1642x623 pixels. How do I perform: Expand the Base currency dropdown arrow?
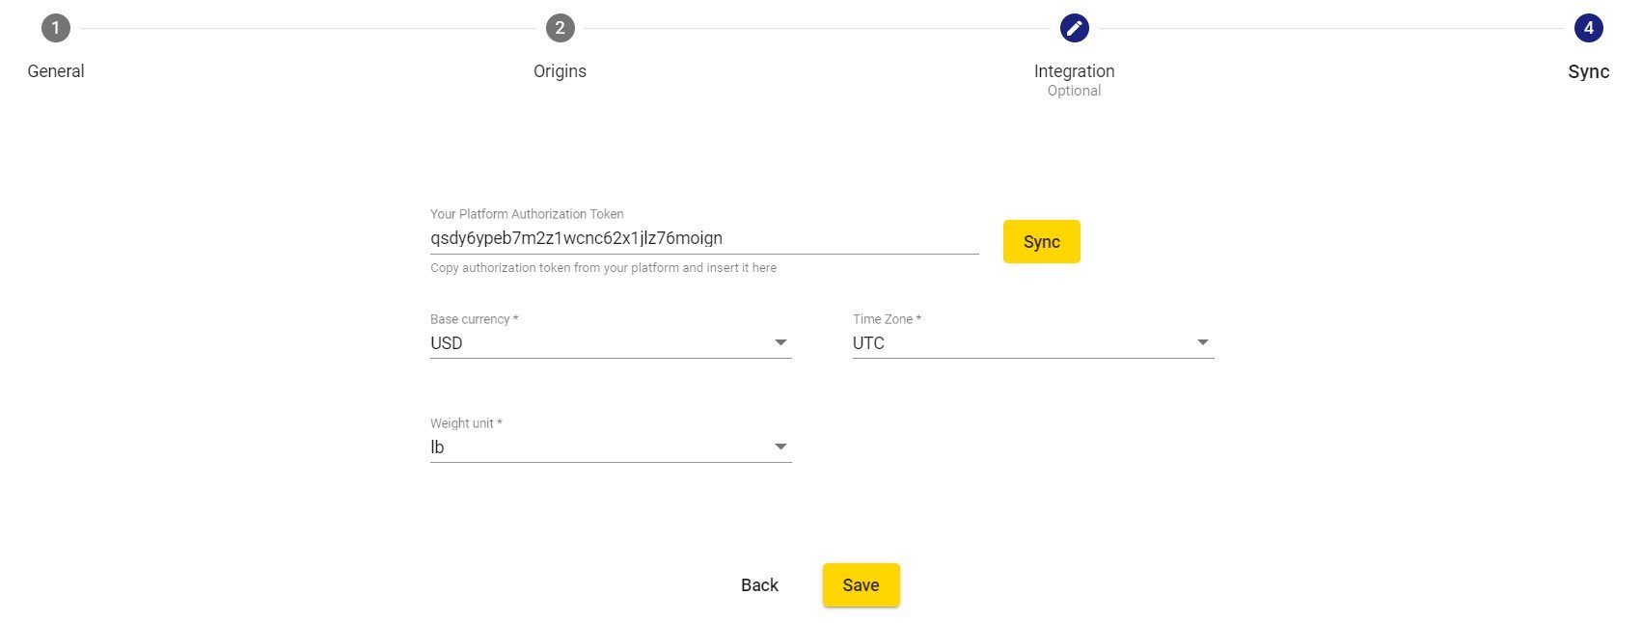[x=780, y=342]
